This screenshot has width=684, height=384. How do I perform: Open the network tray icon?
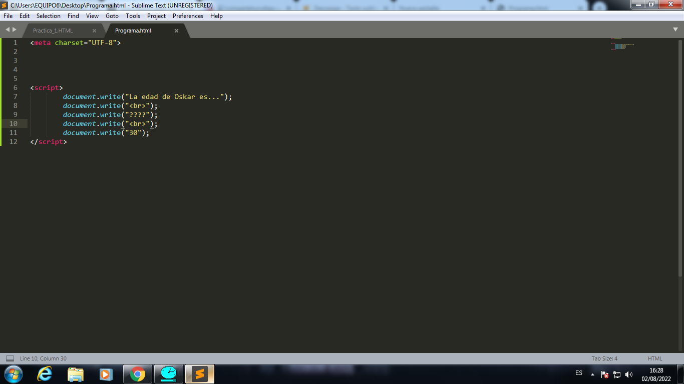click(x=617, y=374)
